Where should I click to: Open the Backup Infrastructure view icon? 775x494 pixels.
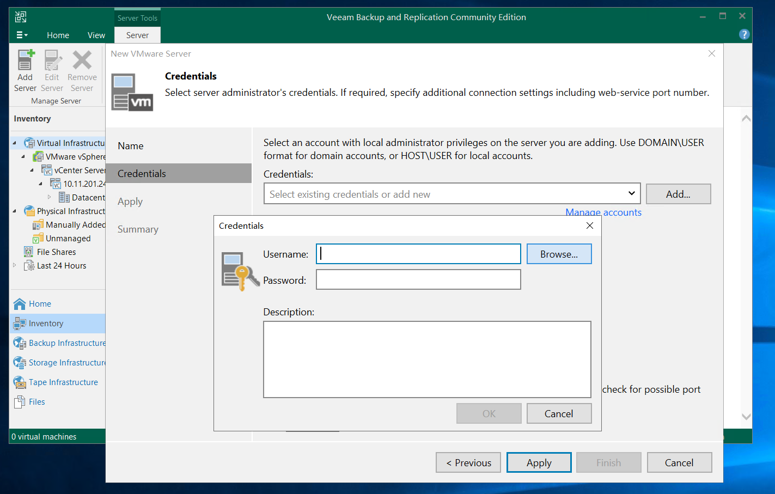pyautogui.click(x=20, y=343)
